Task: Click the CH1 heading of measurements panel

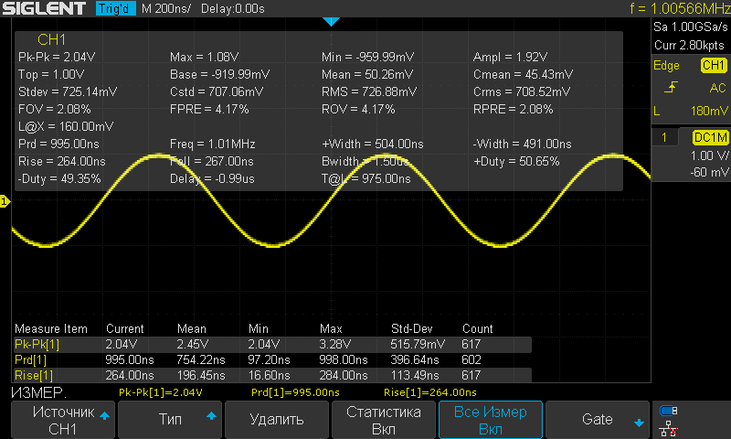Action: pos(51,40)
